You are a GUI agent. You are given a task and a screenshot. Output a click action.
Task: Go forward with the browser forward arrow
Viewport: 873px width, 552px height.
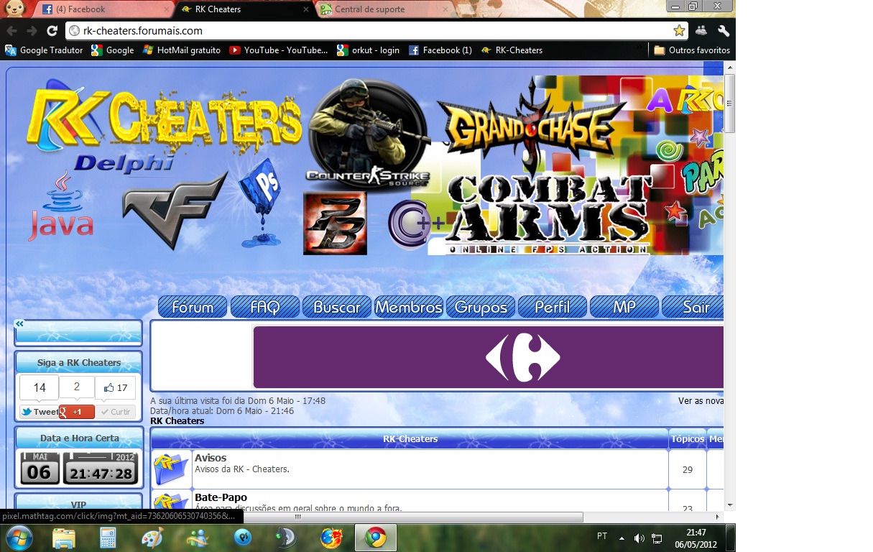[32, 31]
